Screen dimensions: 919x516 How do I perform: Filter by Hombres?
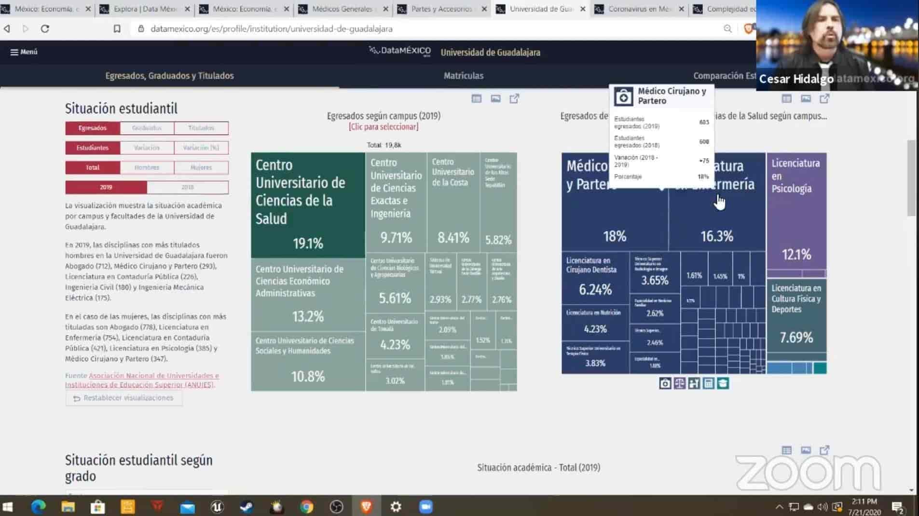147,167
